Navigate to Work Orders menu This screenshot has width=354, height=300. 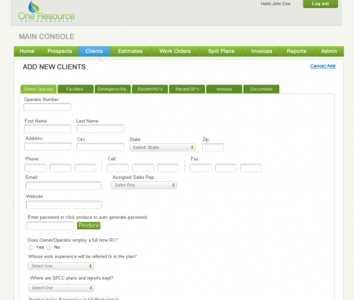(x=175, y=51)
